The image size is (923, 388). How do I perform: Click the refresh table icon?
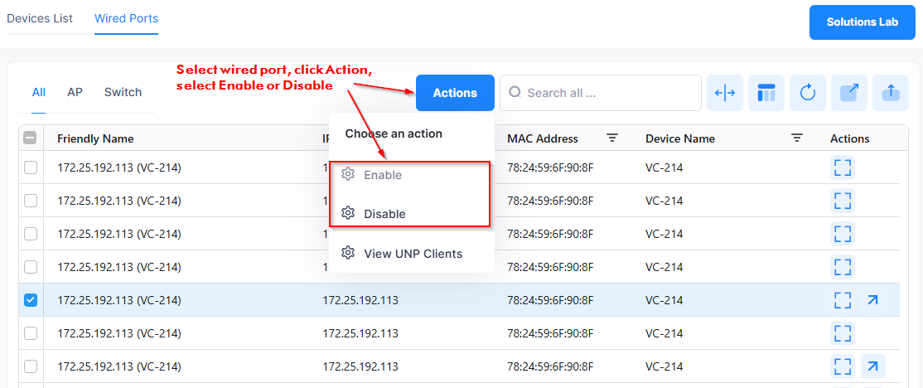(x=808, y=93)
